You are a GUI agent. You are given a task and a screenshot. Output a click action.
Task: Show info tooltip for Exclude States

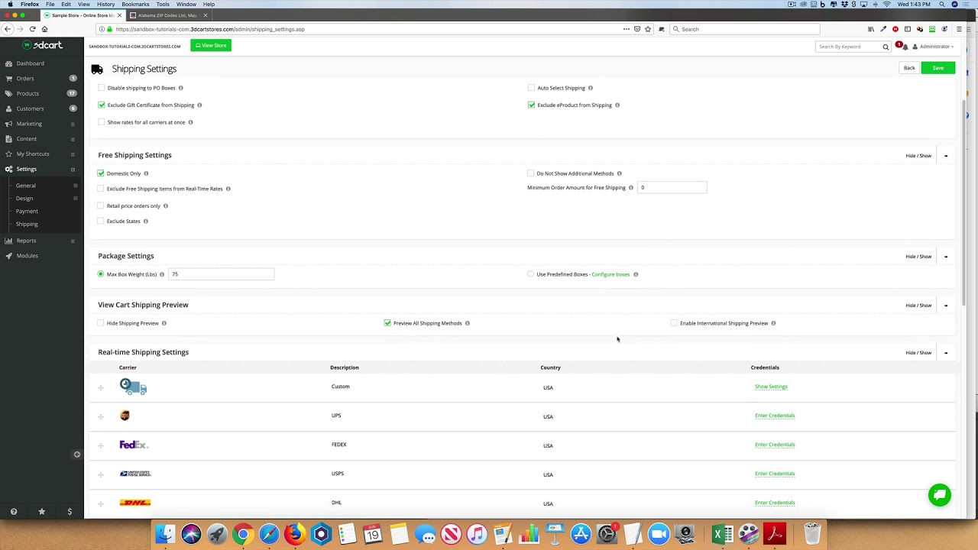(146, 222)
